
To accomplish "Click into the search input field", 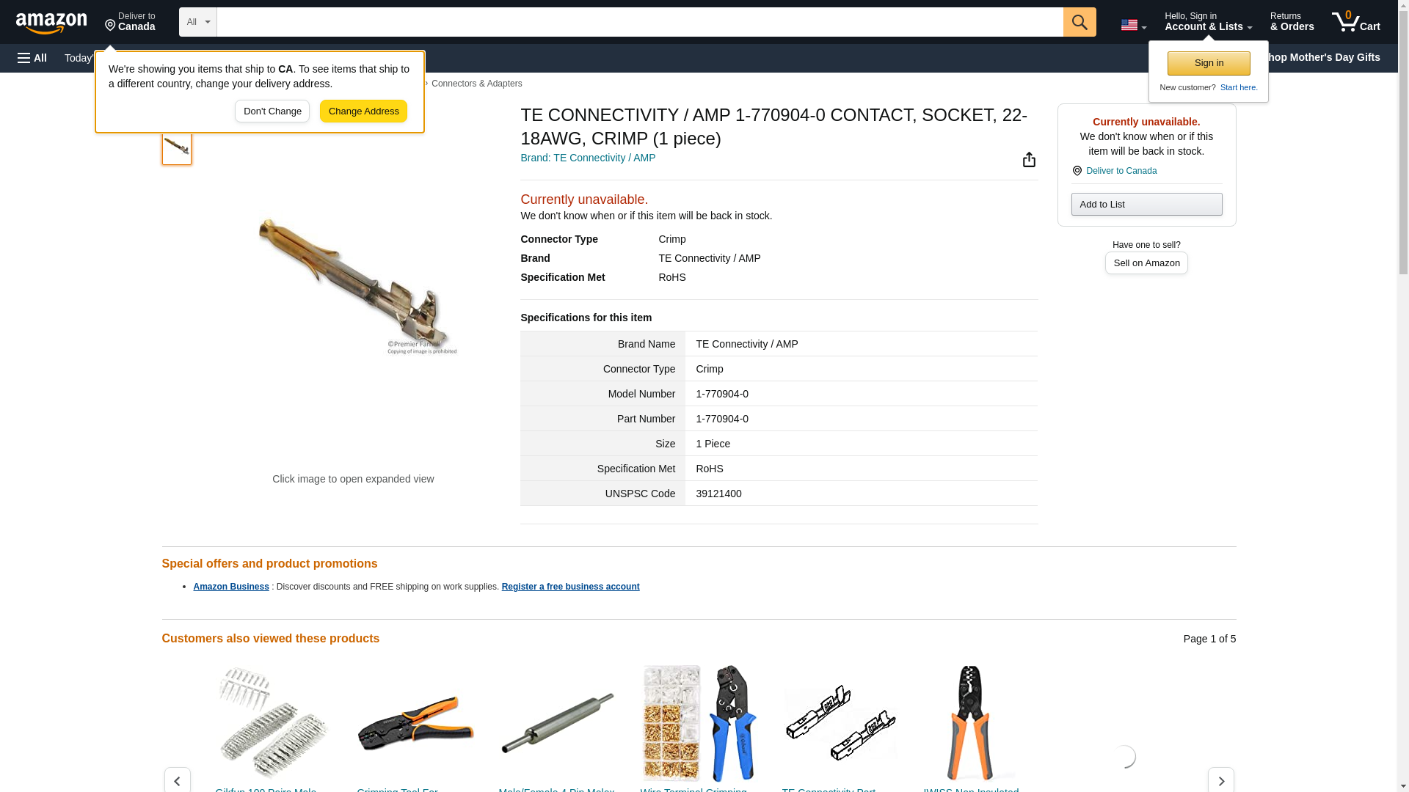I will click(639, 22).
